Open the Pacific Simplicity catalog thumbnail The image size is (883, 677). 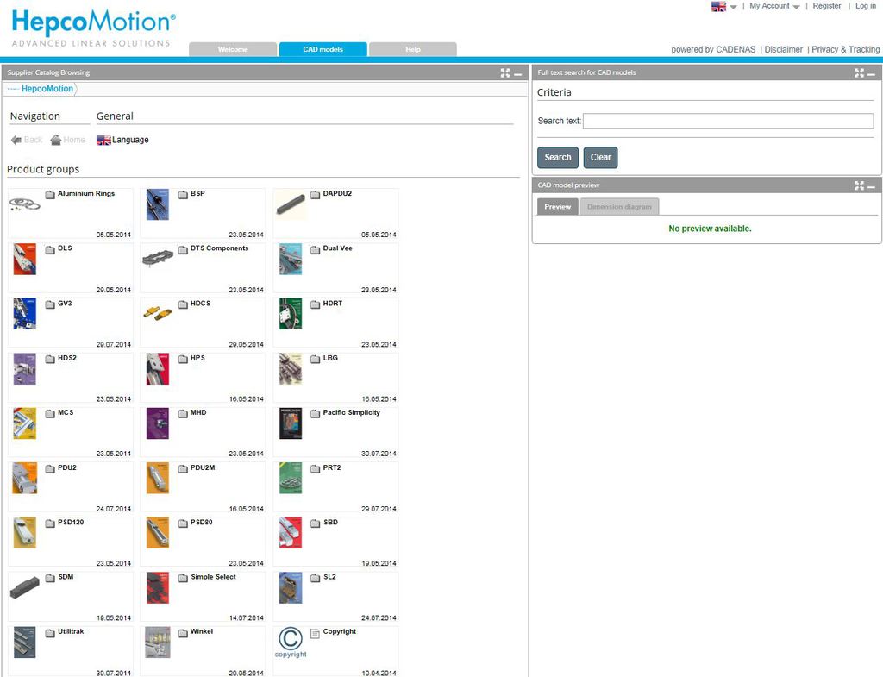coord(291,423)
